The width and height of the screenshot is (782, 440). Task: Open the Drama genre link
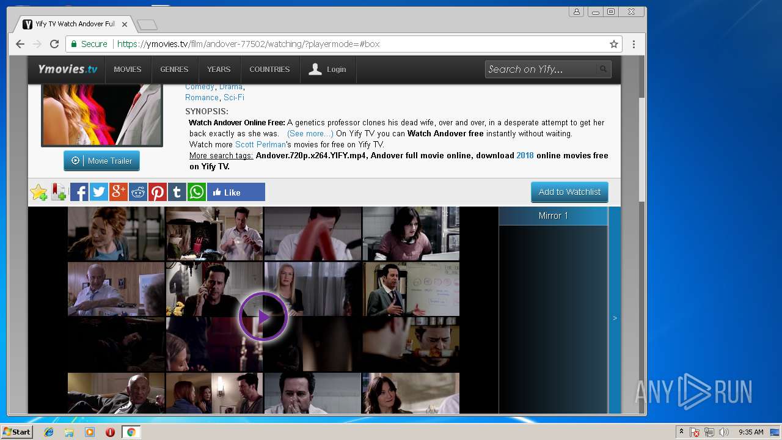[x=231, y=87]
